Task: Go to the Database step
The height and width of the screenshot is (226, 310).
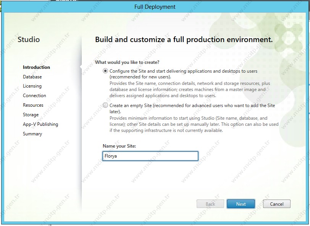Action: pos(32,76)
